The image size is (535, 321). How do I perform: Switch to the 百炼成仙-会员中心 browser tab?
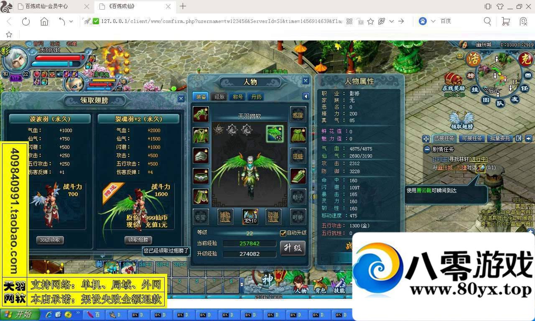point(53,6)
